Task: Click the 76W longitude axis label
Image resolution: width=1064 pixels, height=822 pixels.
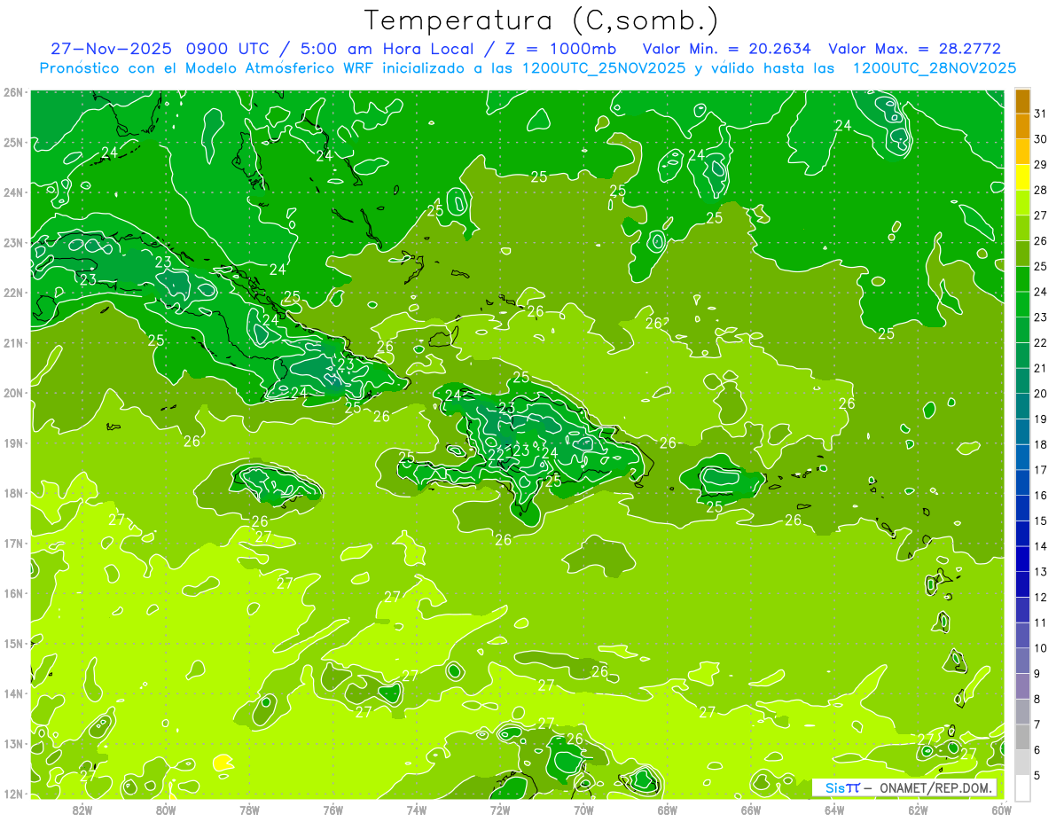Action: [332, 810]
